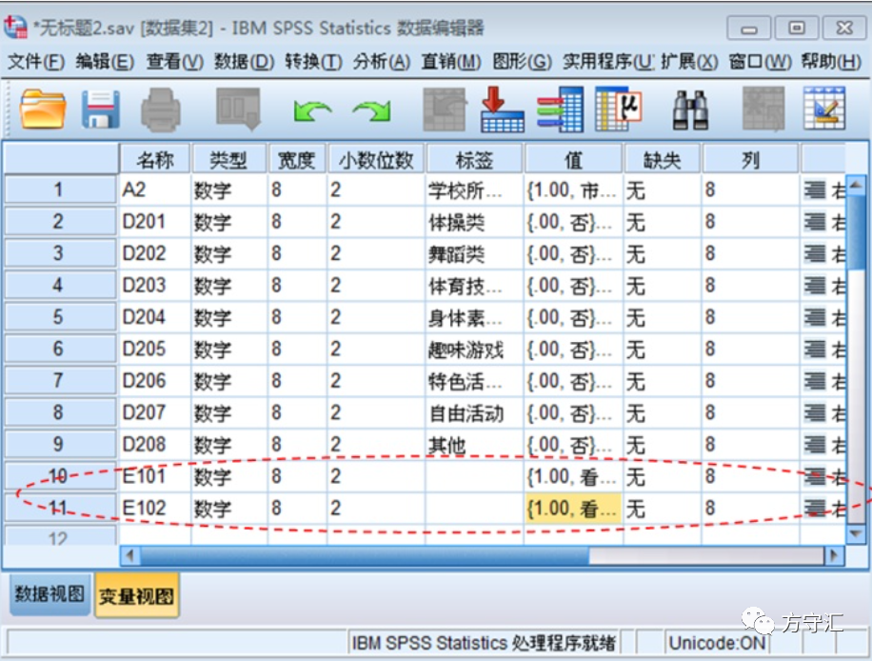Viewport: 872px width, 661px height.
Task: Open the 文件(F) menu
Action: [36, 61]
